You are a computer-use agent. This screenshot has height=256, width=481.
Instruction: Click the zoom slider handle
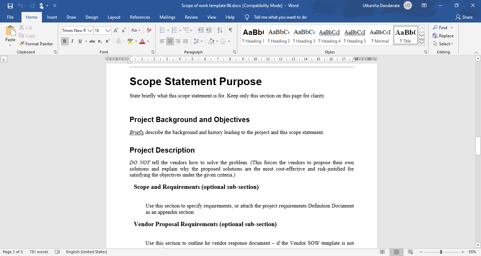[x=441, y=252]
